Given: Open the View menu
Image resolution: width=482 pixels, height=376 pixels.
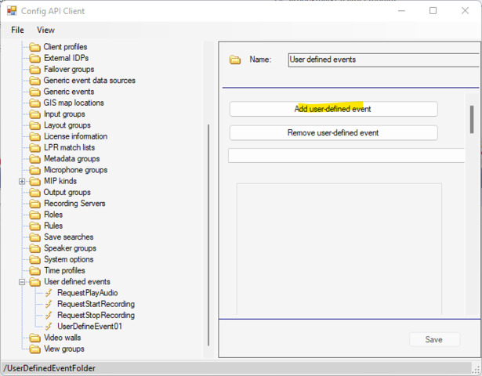Looking at the screenshot, I should click(46, 30).
